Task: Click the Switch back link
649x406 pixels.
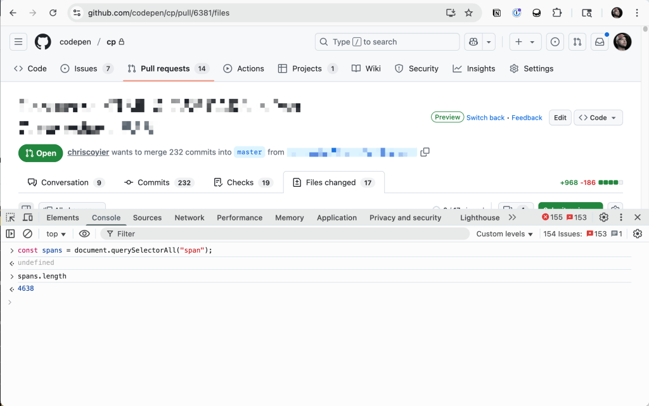Action: (x=485, y=118)
